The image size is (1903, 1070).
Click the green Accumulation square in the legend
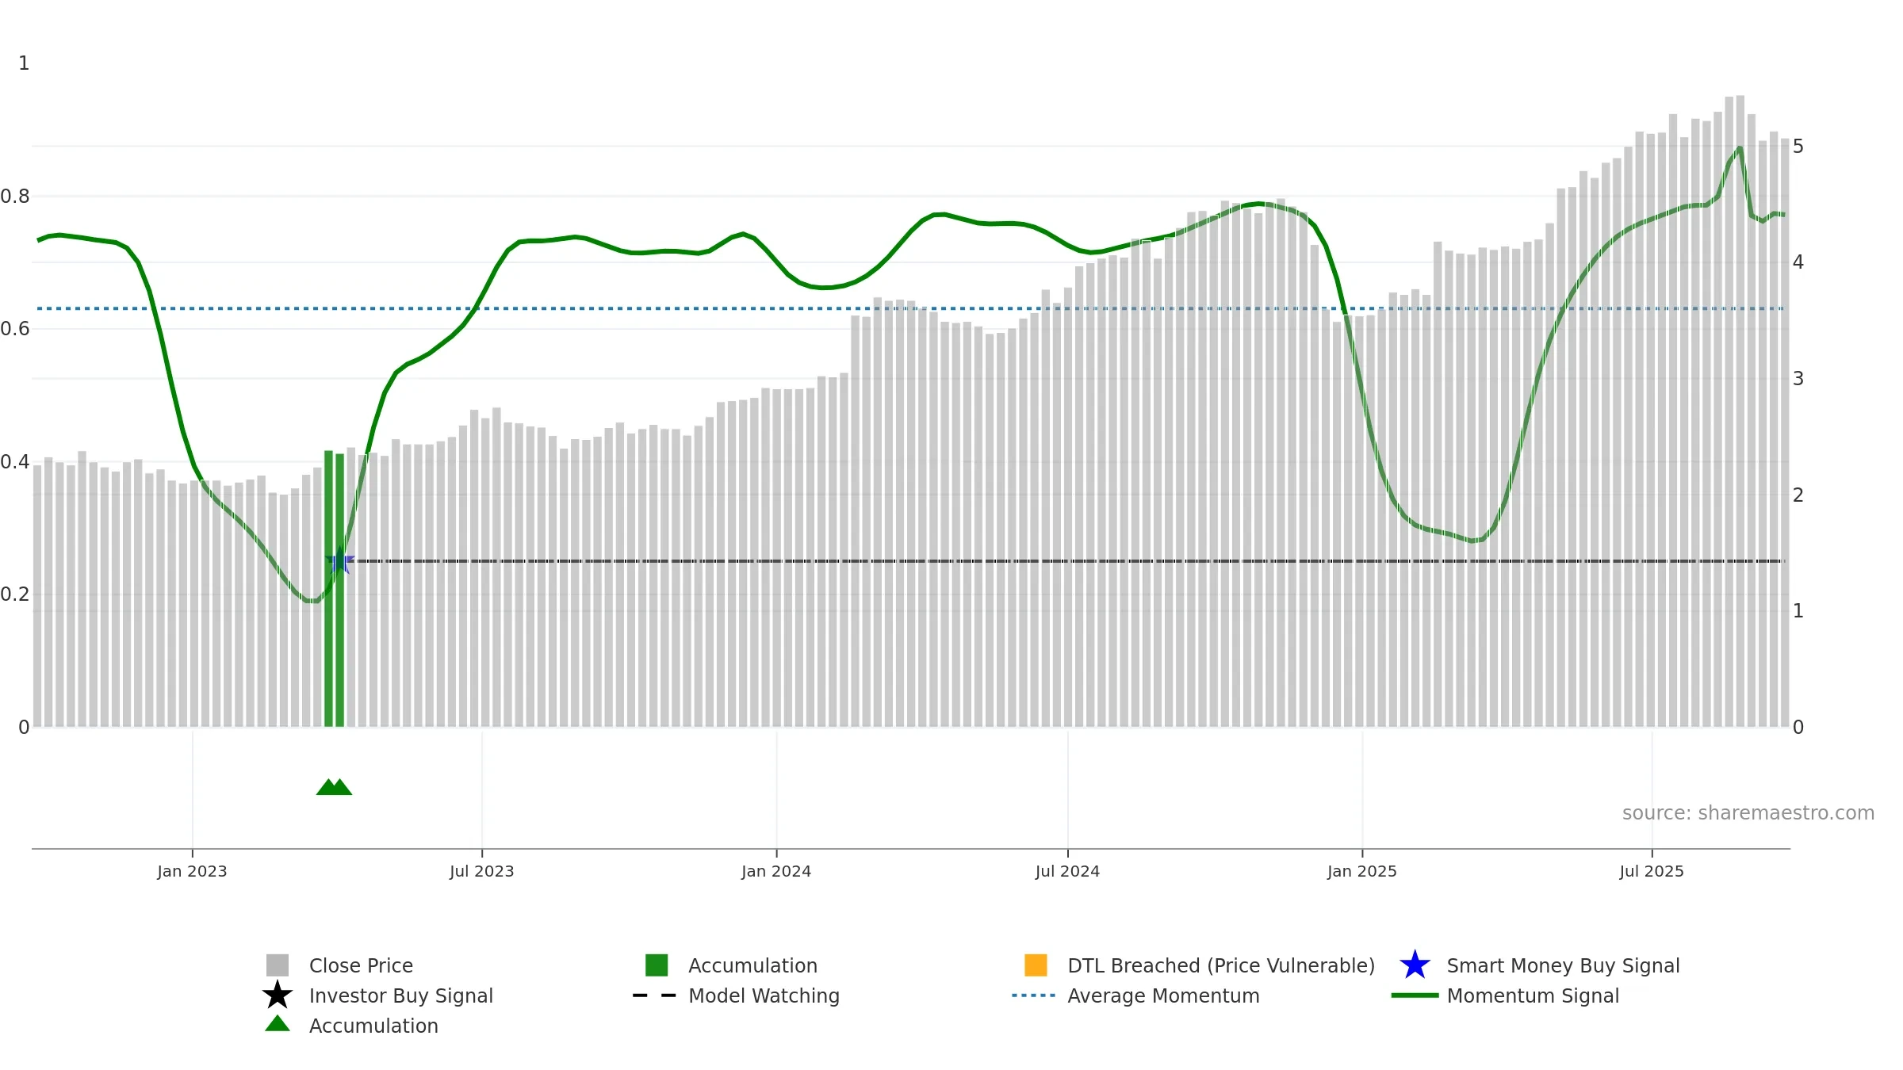(657, 965)
